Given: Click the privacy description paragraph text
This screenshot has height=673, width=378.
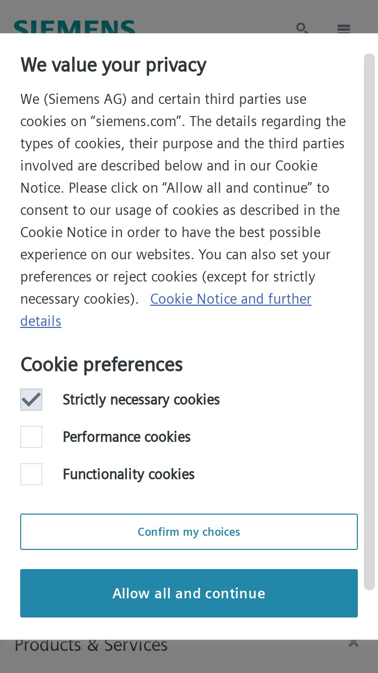Looking at the screenshot, I should click(183, 199).
